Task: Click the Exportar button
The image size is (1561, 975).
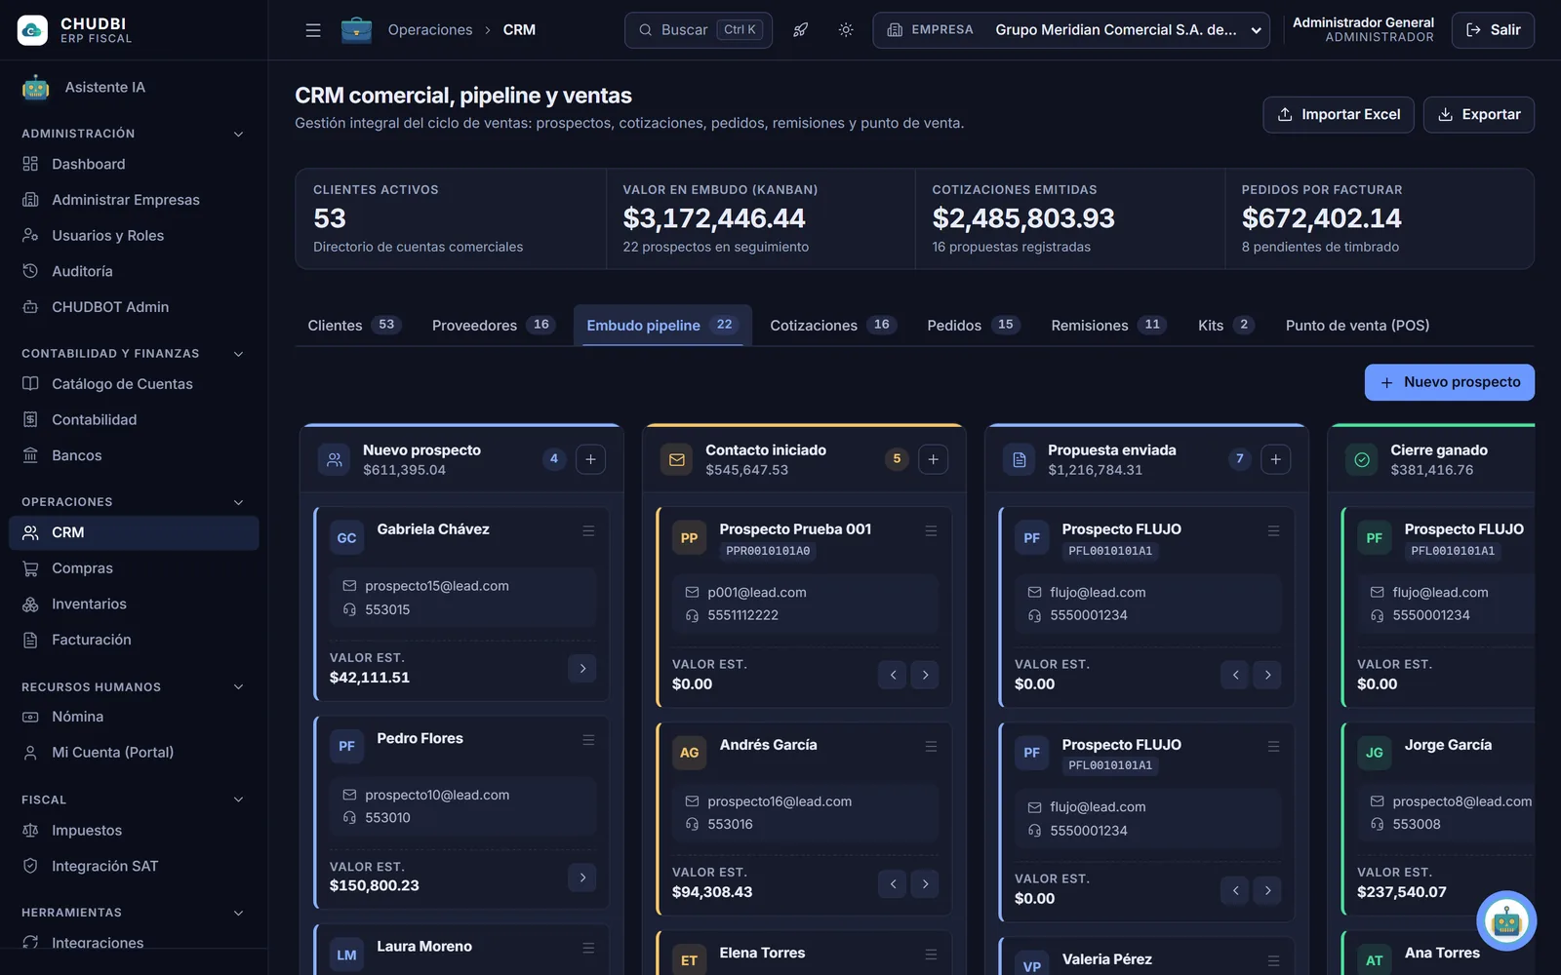Action: [x=1479, y=115]
